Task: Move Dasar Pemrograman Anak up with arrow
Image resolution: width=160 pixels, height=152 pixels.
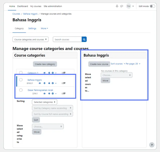Action: point(49,93)
